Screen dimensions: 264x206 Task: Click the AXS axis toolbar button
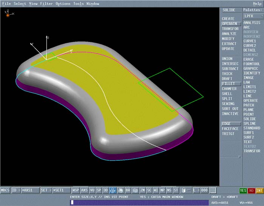[x=84, y=191]
